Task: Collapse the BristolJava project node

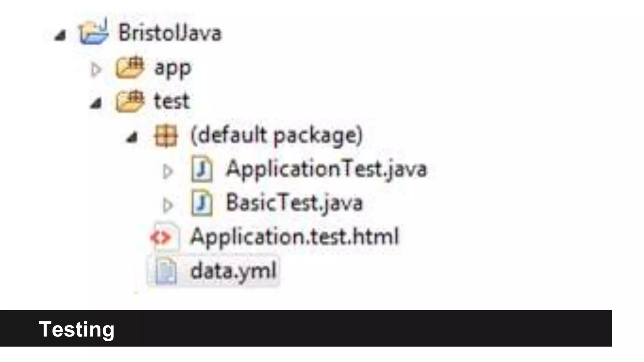Action: pyautogui.click(x=60, y=35)
